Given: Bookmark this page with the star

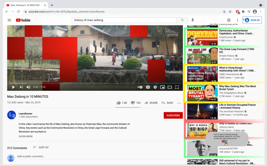Looking at the screenshot, I should [x=230, y=12].
